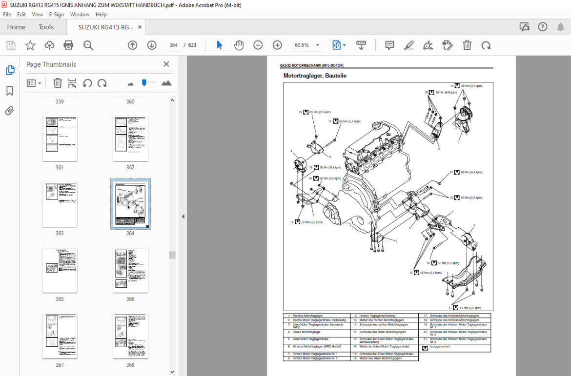This screenshot has height=376, width=571.
Task: Open the Bookmarks panel
Action: (x=10, y=91)
